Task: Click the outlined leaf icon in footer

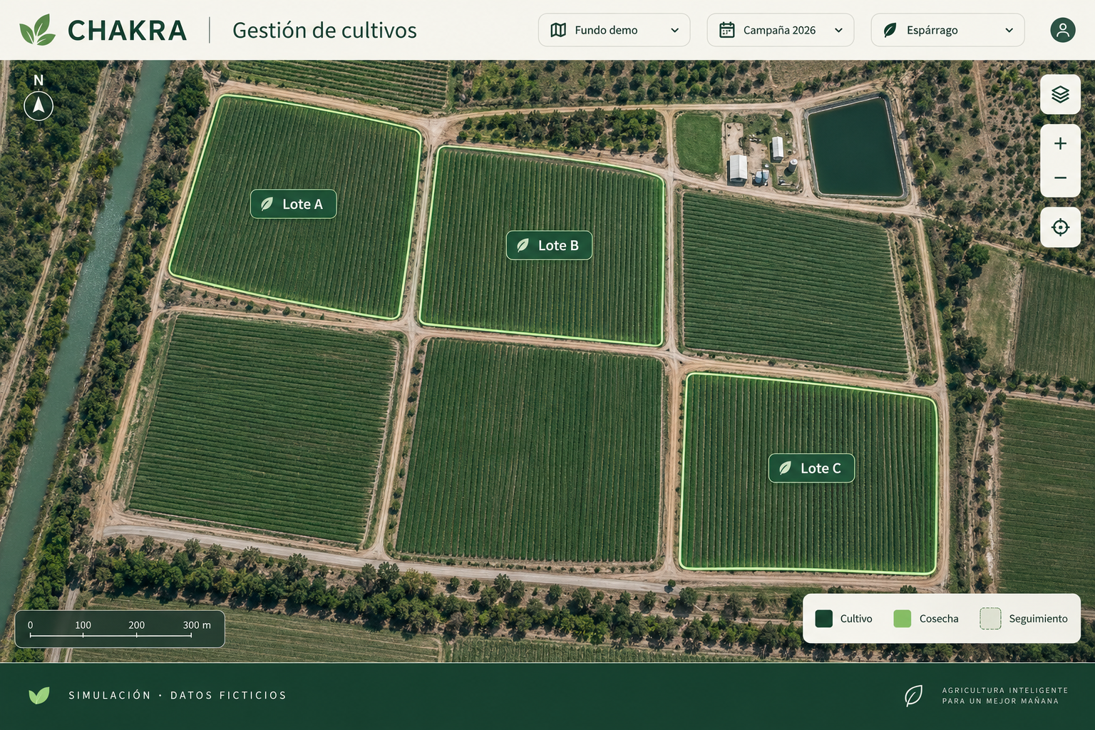Action: 913,695
